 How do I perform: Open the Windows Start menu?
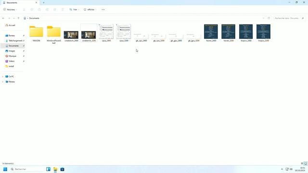(5, 169)
